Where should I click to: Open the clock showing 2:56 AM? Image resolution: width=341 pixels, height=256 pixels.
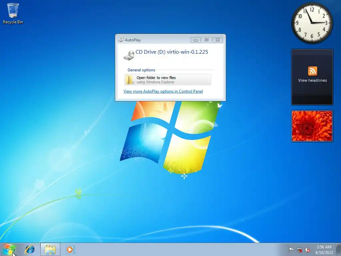(324, 250)
